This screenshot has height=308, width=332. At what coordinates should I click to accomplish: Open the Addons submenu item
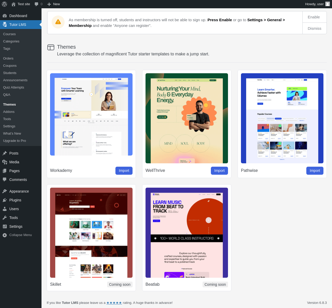[9, 112]
